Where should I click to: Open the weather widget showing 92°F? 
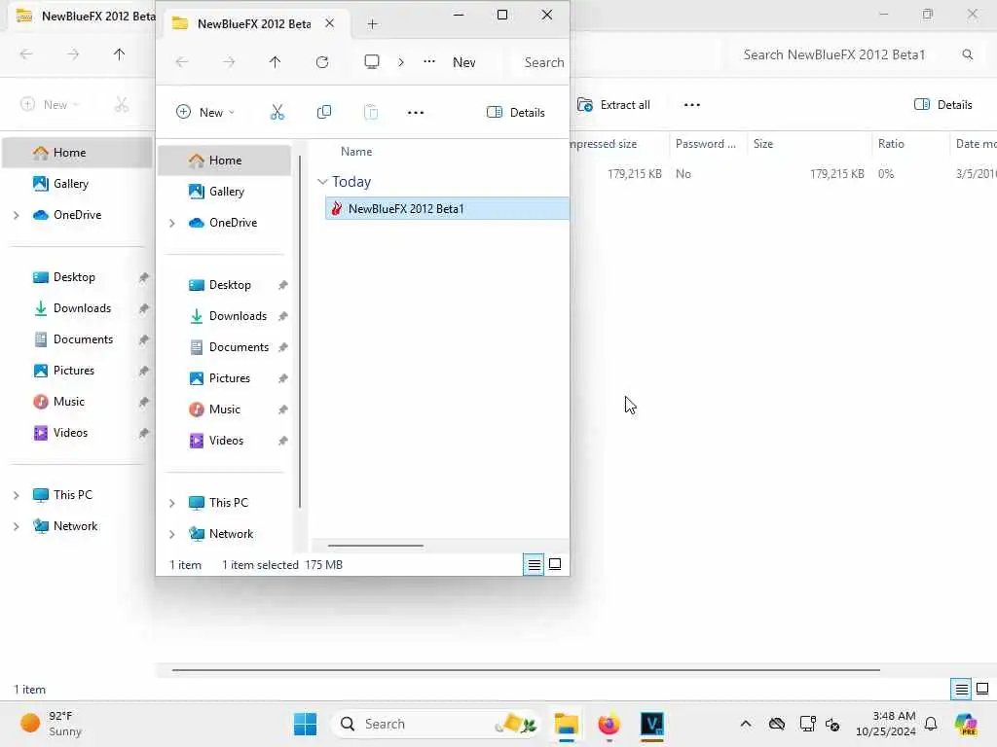point(51,724)
